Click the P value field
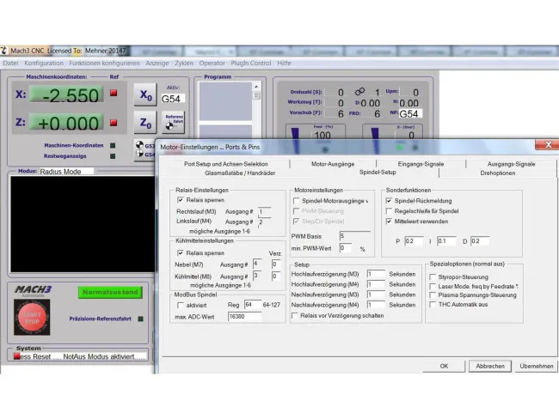 (x=414, y=241)
